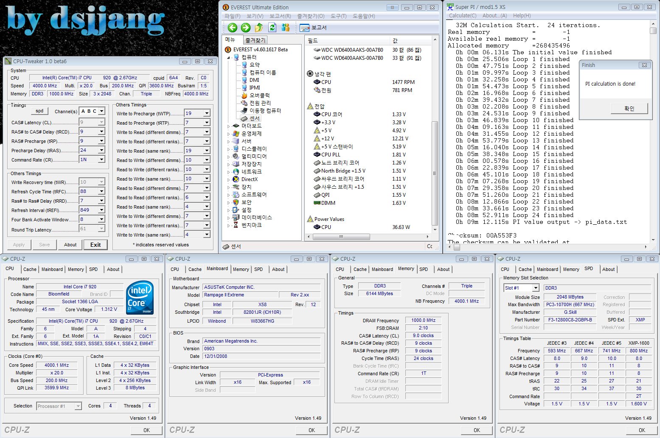Select the DirectX item in EVEREST tree

[249, 179]
